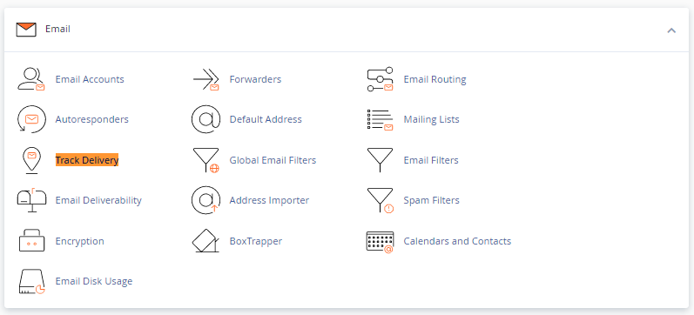Open the Mailing Lists icon

[381, 120]
